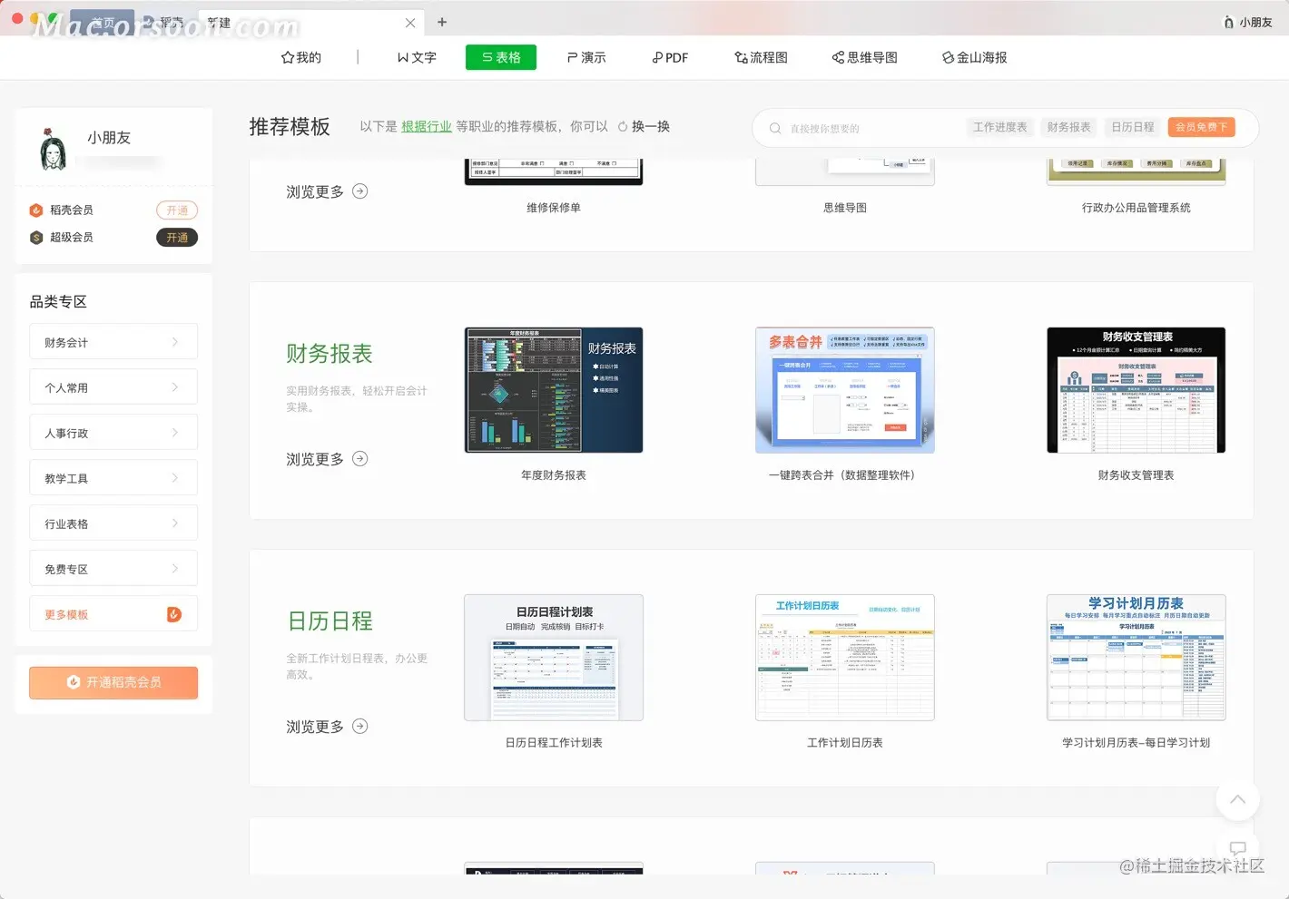Open the 日历日程工作计划表 template thumbnail
Screen dimensions: 1289x899
(554, 658)
